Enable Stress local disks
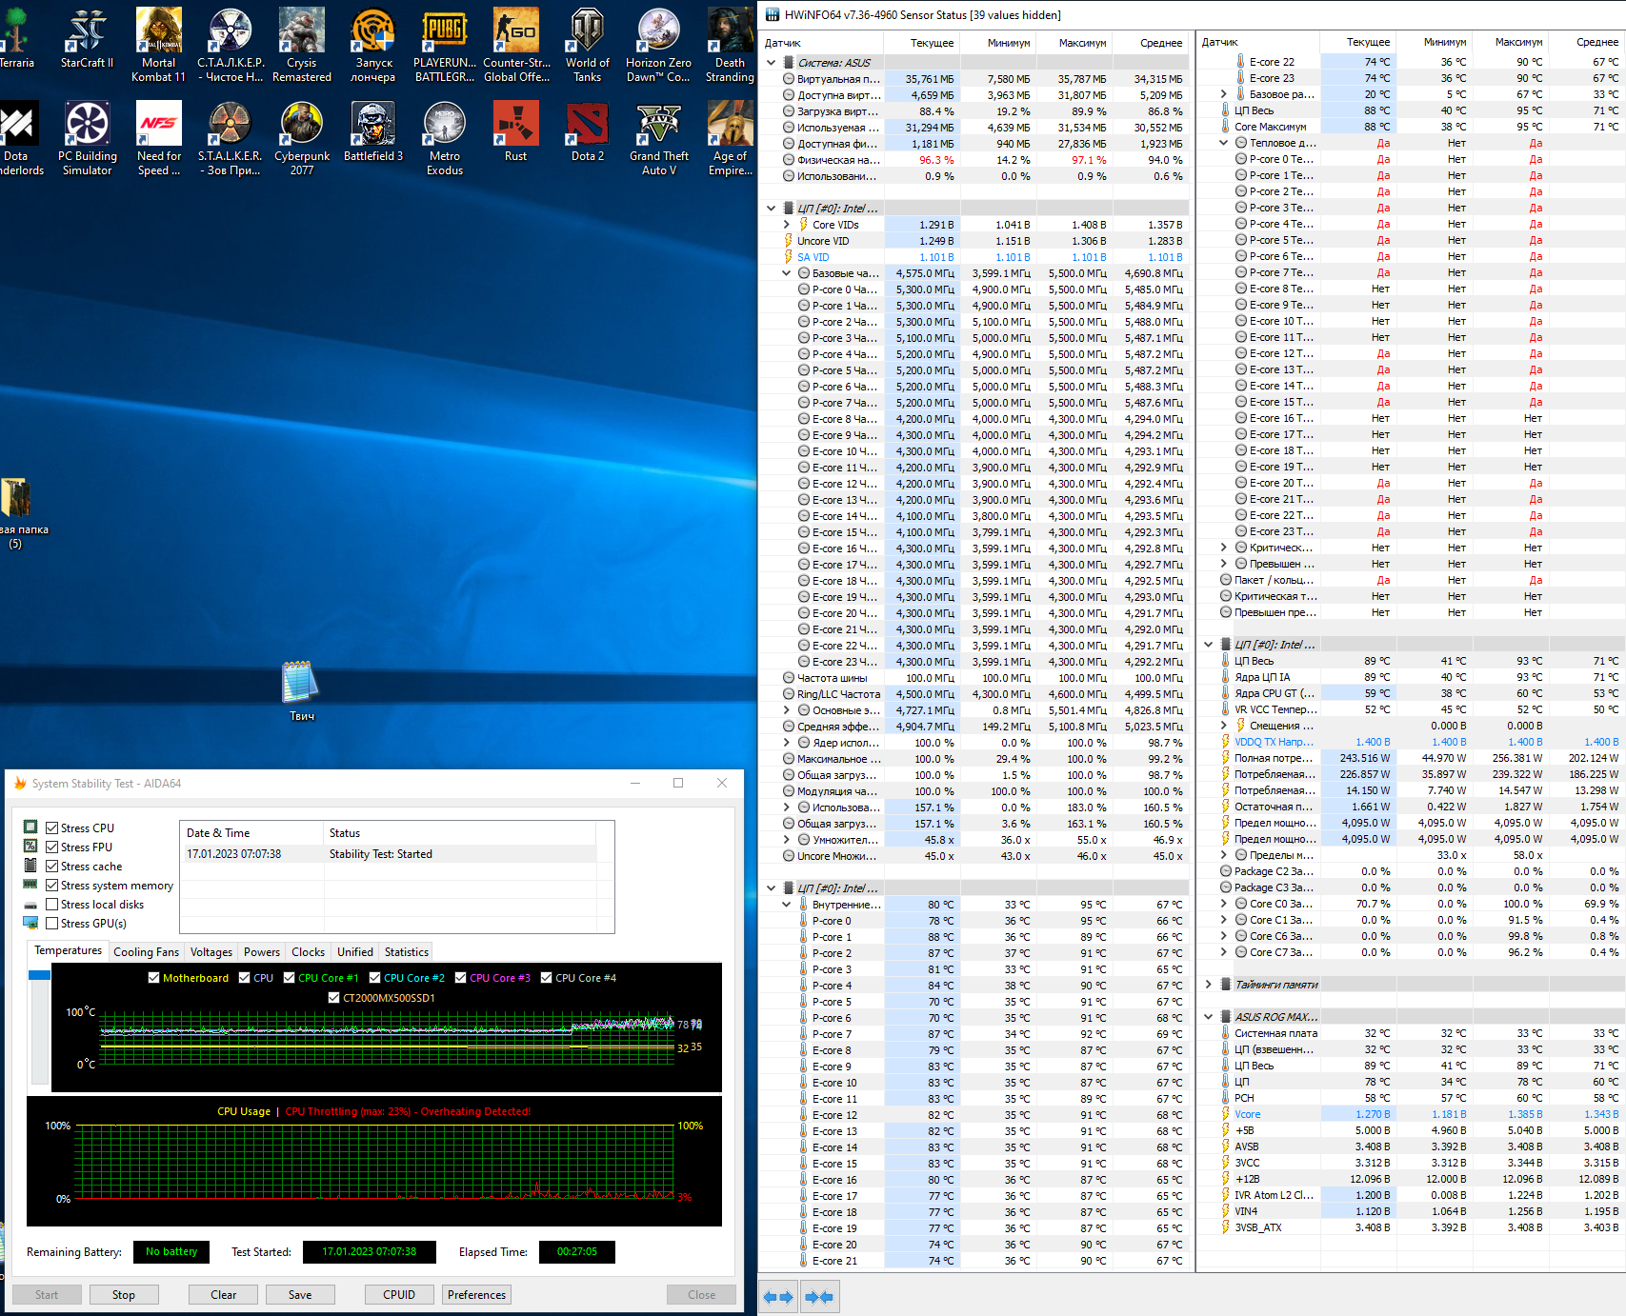The width and height of the screenshot is (1626, 1316). tap(52, 905)
